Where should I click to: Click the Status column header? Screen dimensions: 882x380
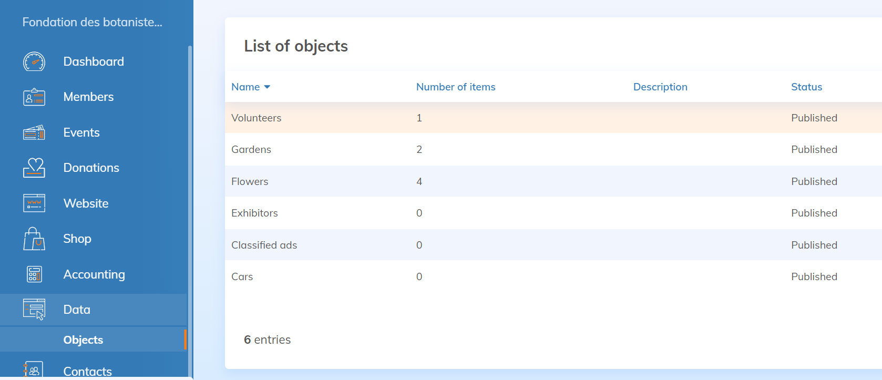click(806, 87)
